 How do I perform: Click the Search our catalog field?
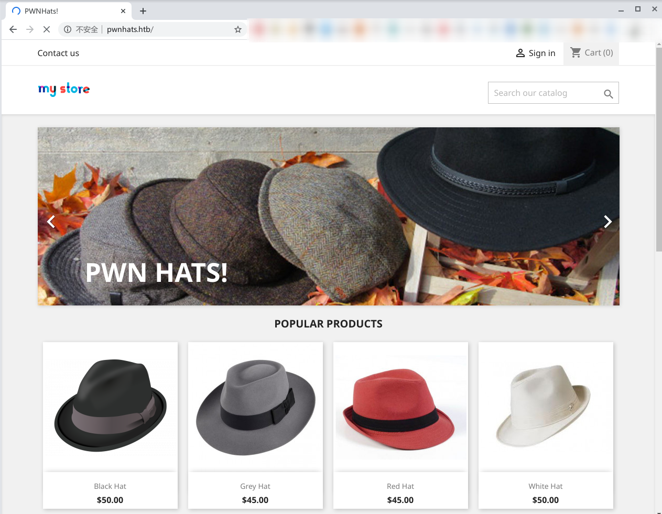545,93
